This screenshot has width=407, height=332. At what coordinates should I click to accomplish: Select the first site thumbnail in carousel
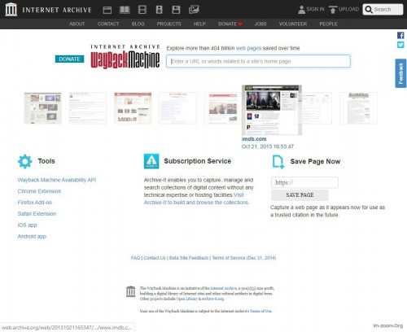(x=43, y=108)
